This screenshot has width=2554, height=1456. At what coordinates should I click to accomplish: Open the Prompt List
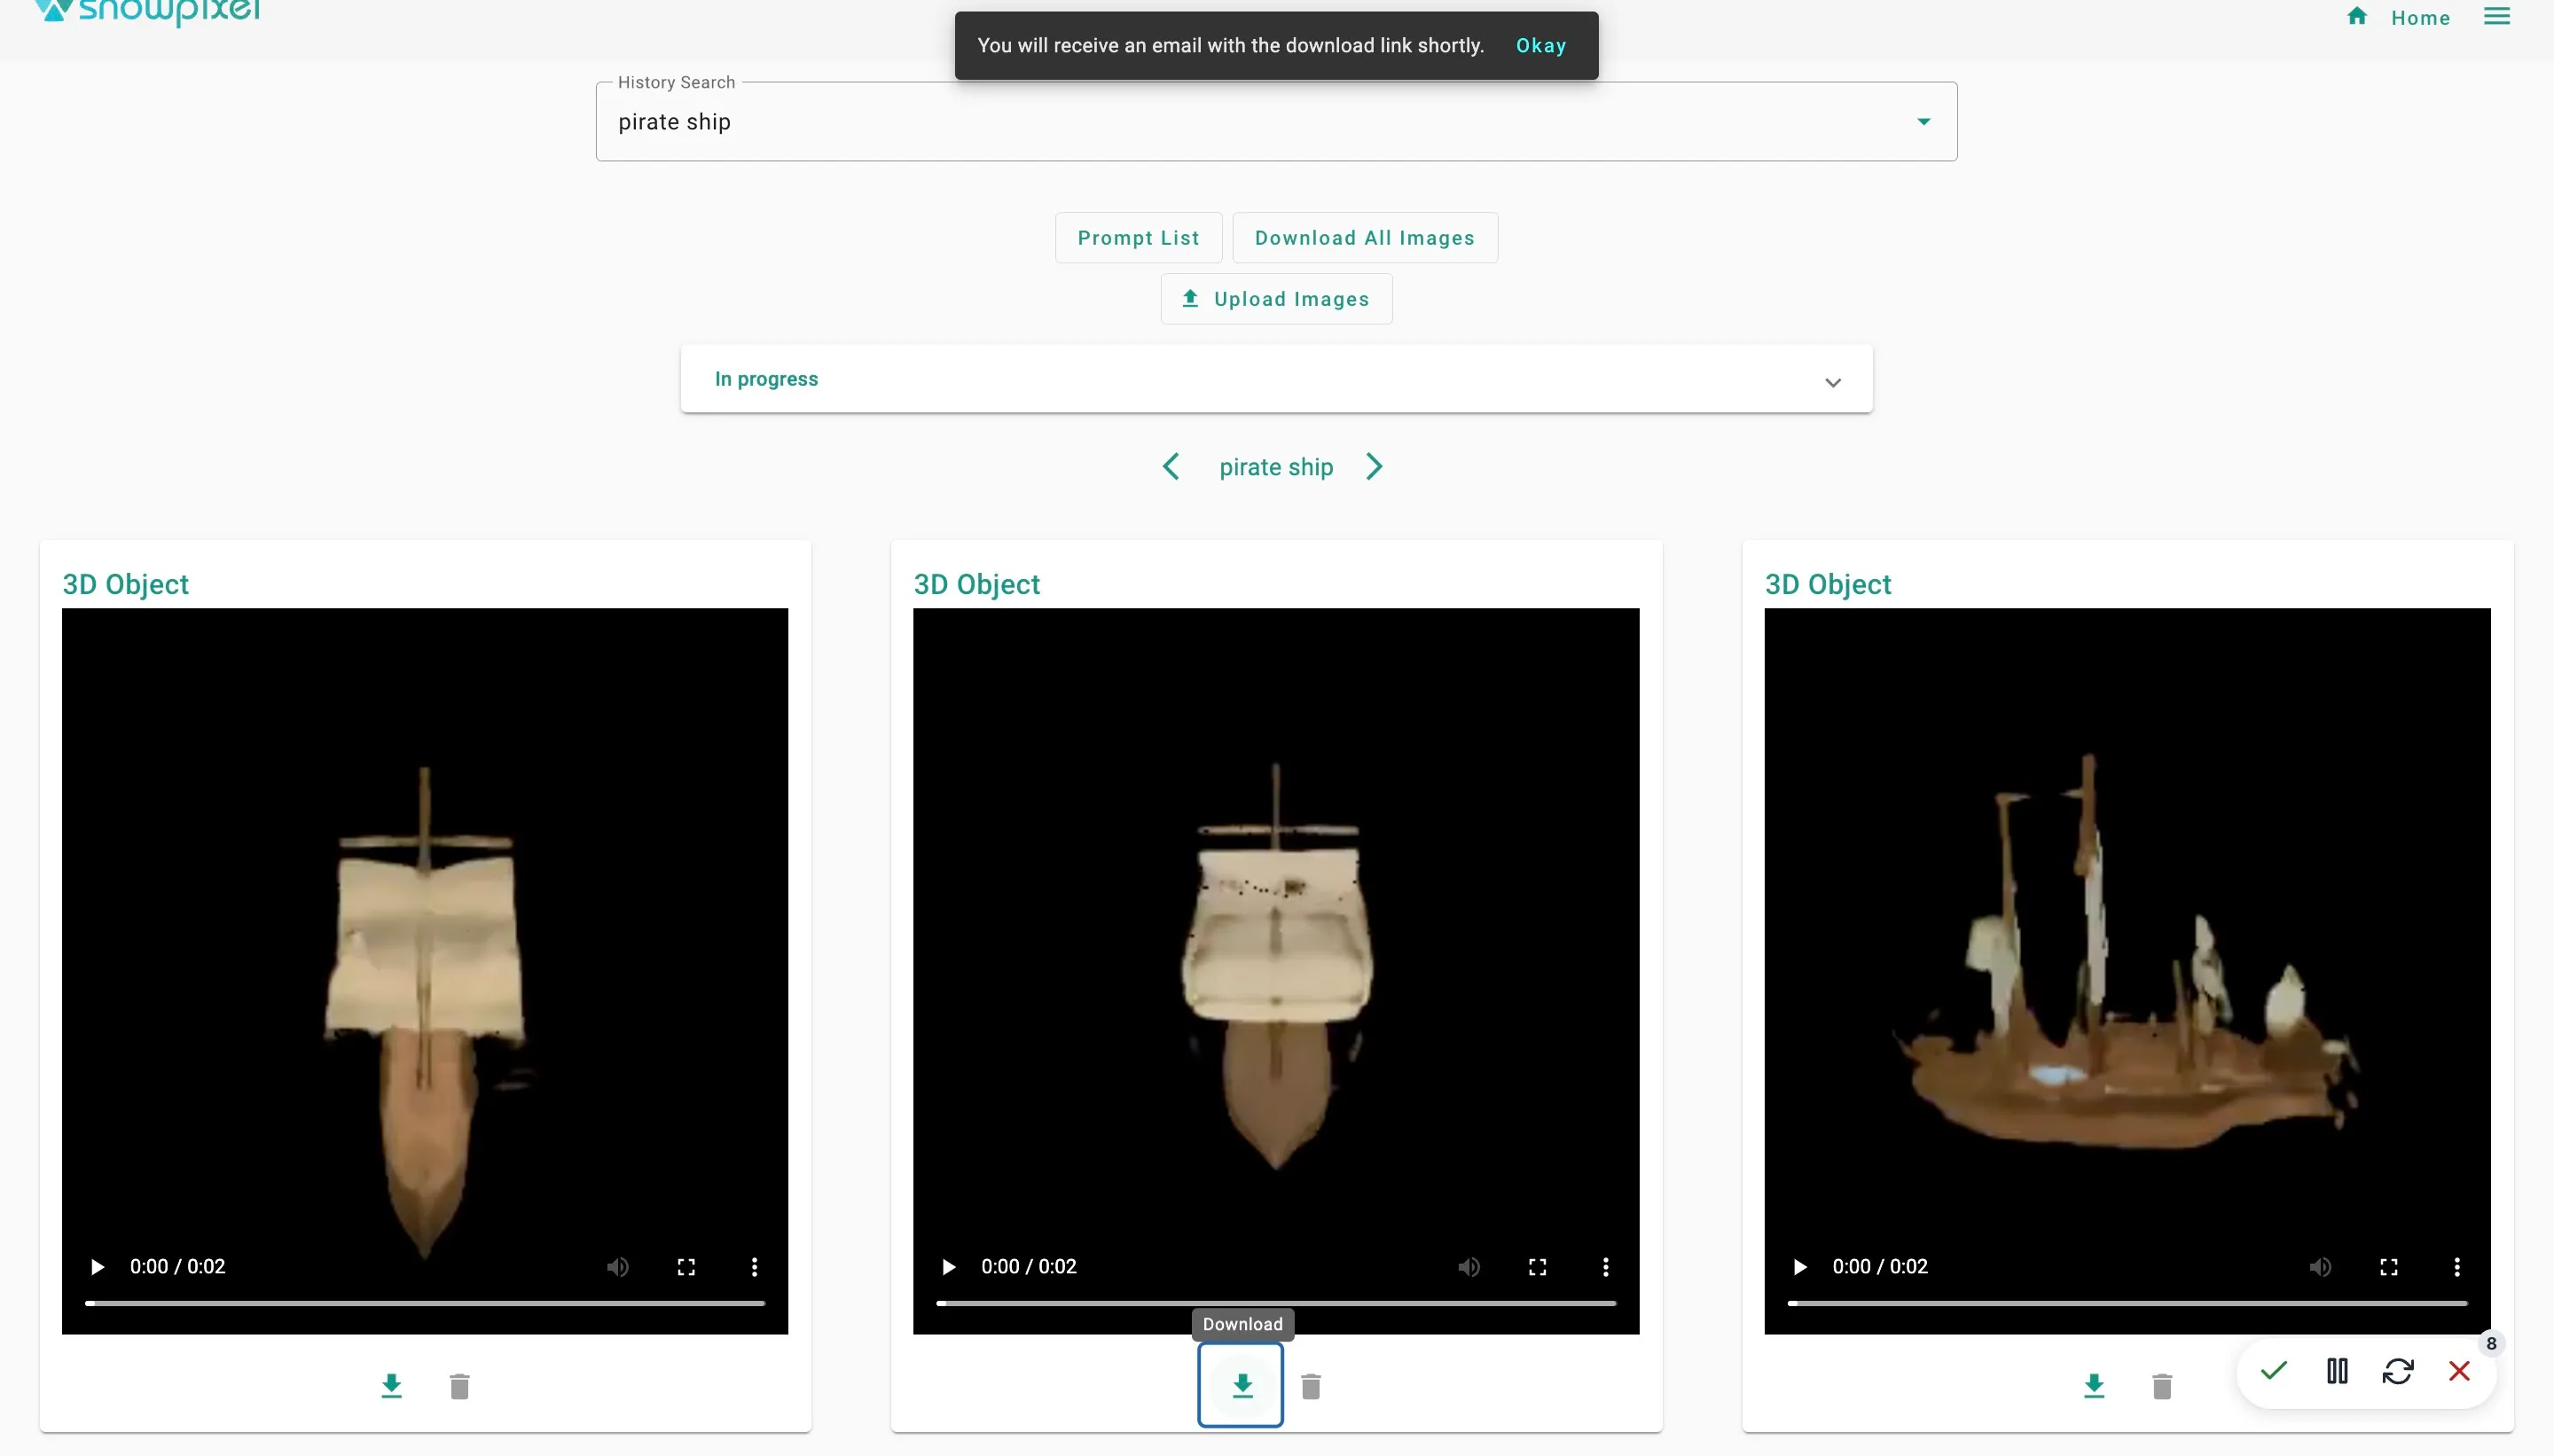1138,238
